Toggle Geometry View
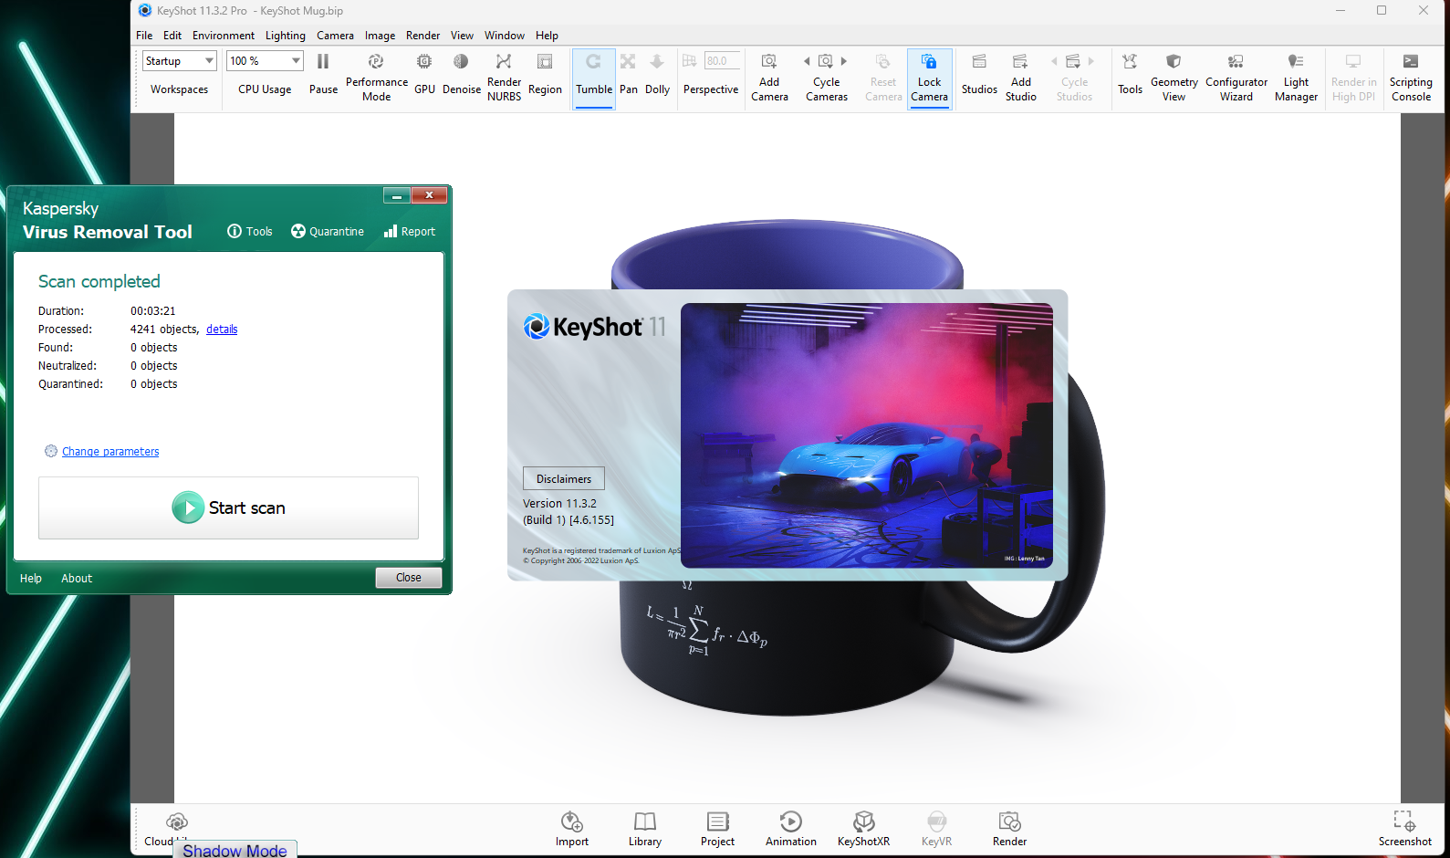This screenshot has height=858, width=1450. [x=1174, y=77]
